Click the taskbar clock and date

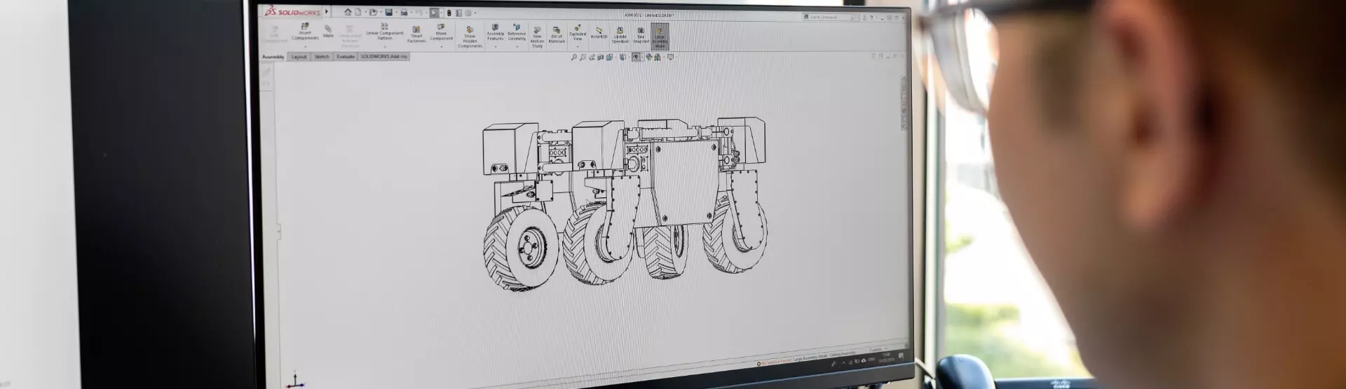[x=886, y=358]
